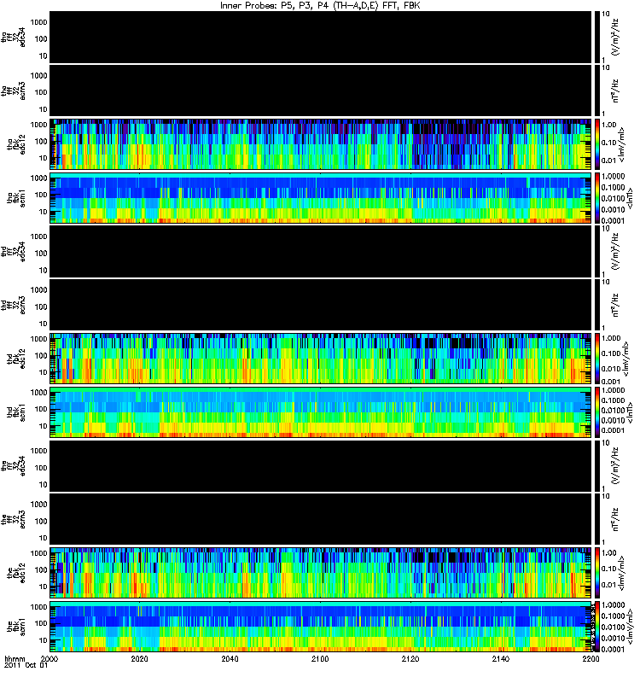Image resolution: width=640 pixels, height=683 pixels.
Task: Click the thd fbk scm1 color bar
Action: (x=597, y=412)
